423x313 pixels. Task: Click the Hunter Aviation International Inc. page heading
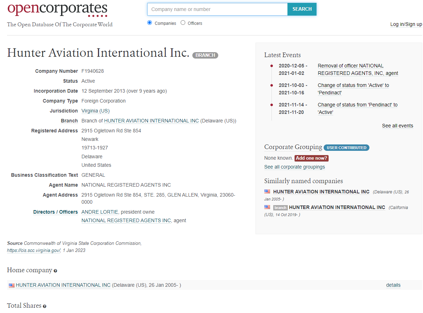[x=98, y=53]
